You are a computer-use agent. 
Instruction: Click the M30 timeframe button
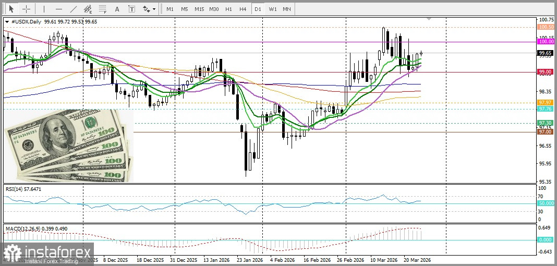coord(214,9)
